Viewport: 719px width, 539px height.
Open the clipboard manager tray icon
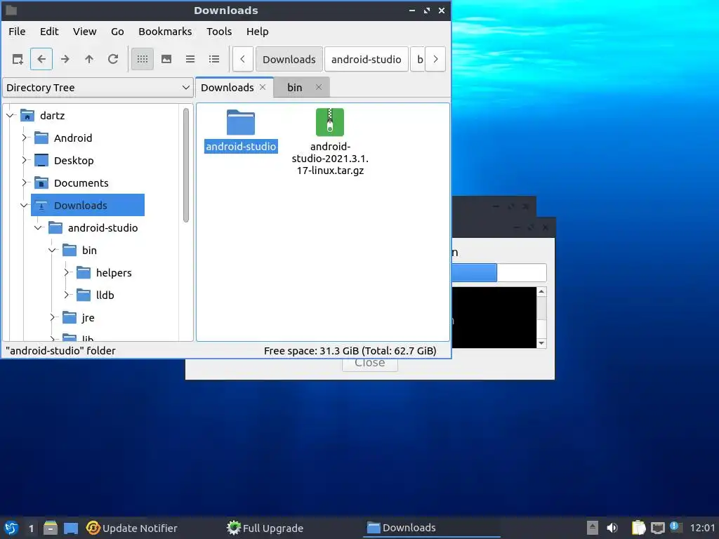pos(638,528)
